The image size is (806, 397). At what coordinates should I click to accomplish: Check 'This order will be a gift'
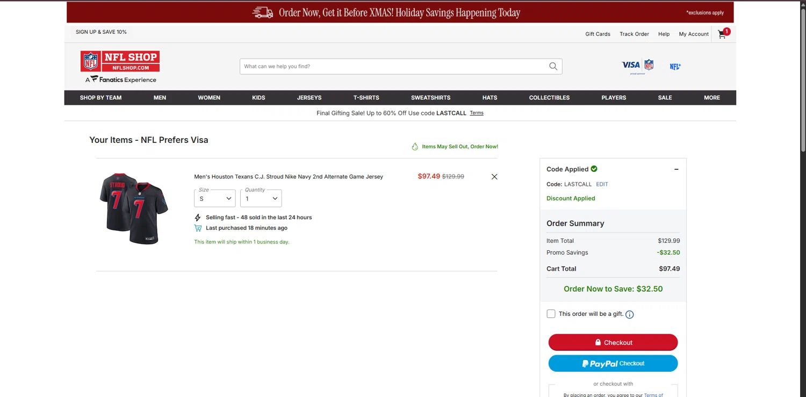[x=551, y=314]
